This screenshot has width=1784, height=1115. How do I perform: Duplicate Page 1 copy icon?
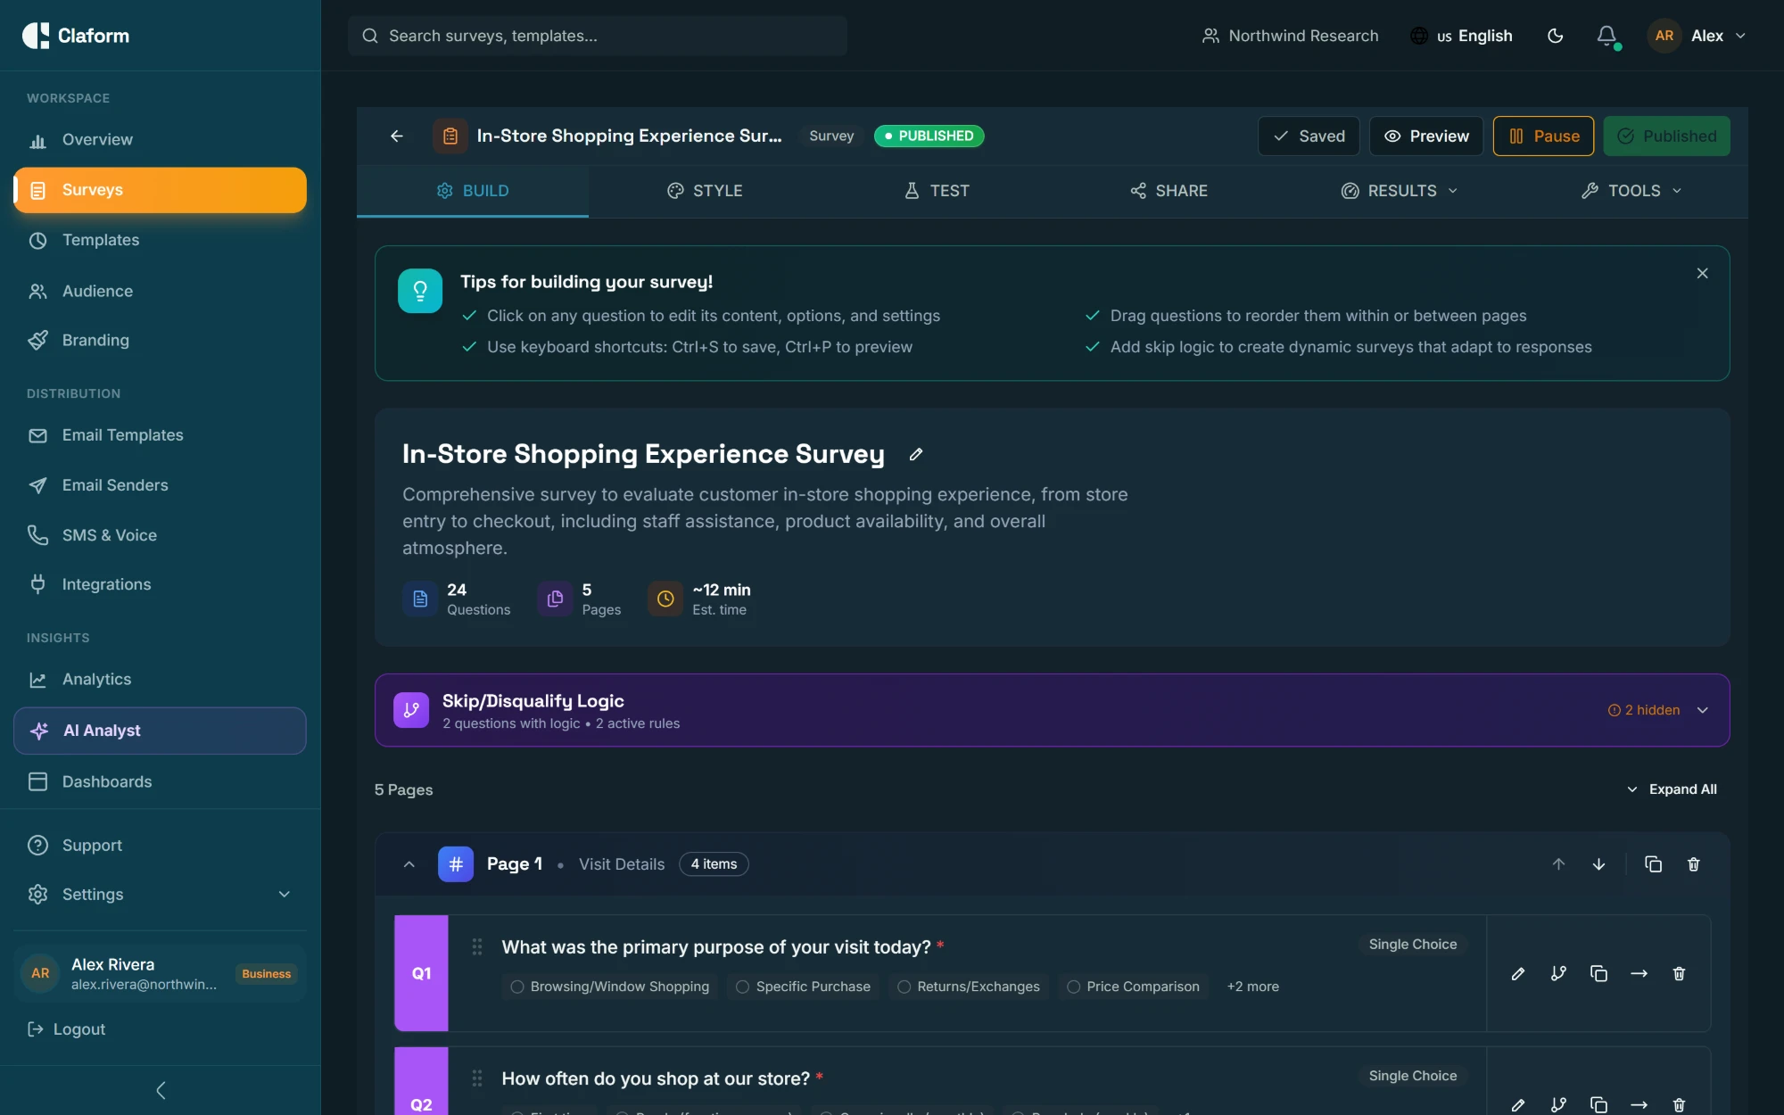pos(1653,864)
